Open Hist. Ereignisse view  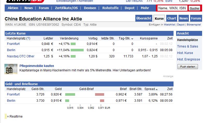tap(189, 59)
